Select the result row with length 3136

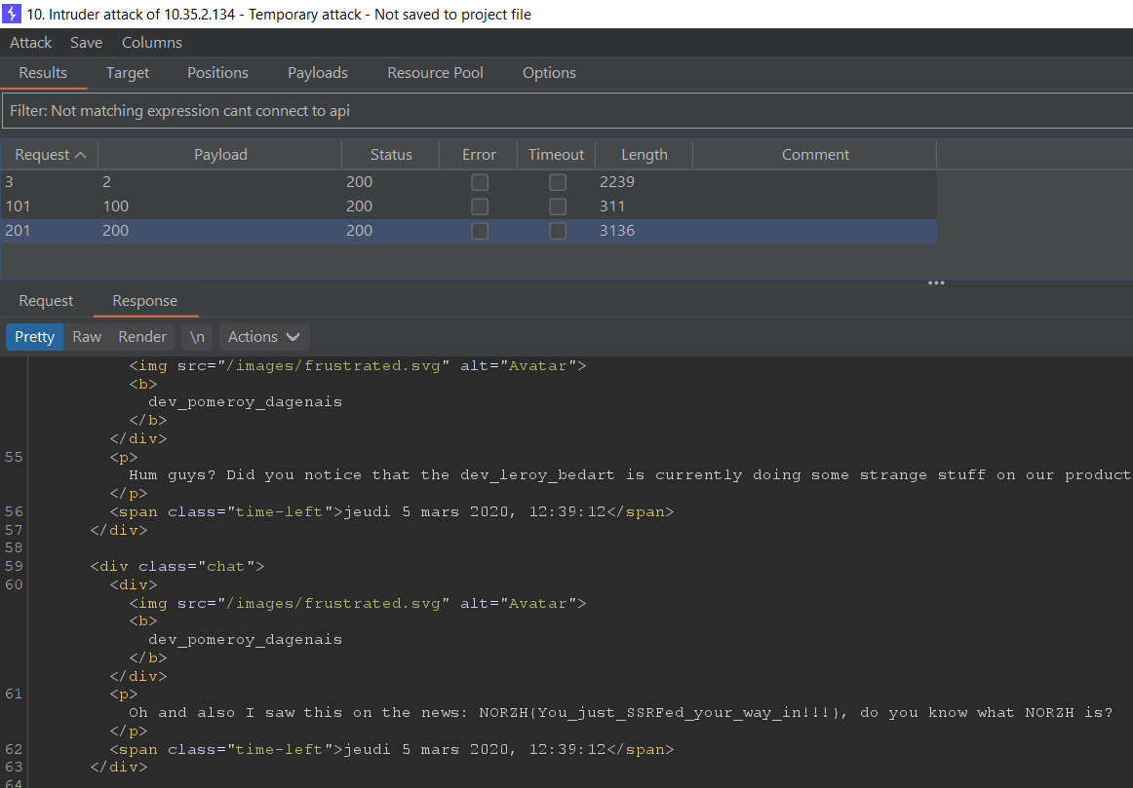click(x=469, y=231)
